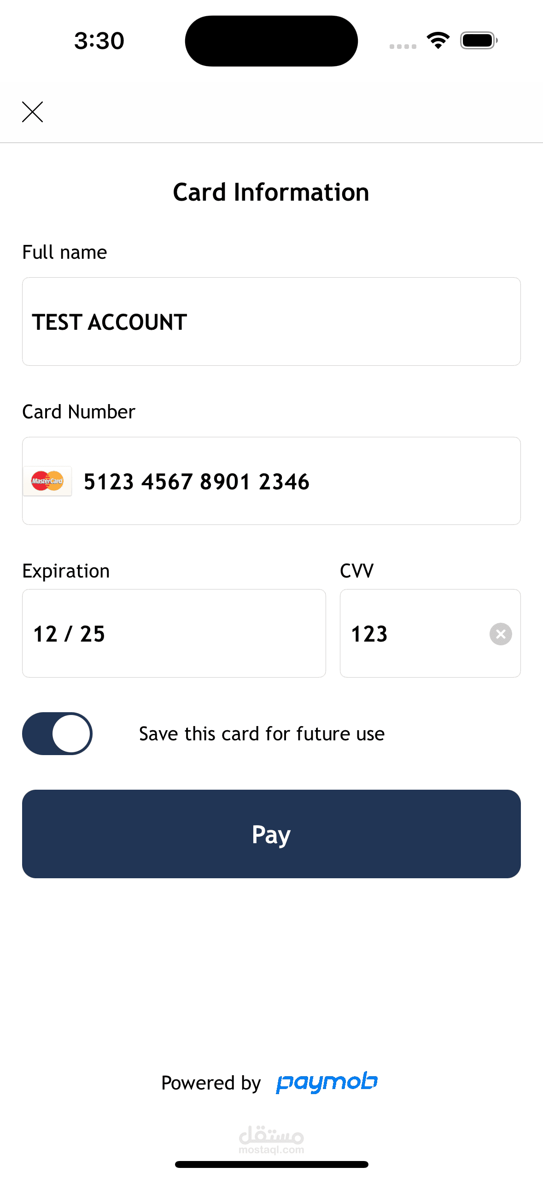This screenshot has height=1179, width=543.
Task: Tap the home indicator bar
Action: point(271,1164)
